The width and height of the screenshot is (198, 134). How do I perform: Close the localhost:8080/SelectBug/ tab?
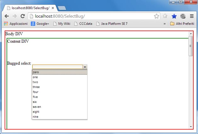(53, 8)
